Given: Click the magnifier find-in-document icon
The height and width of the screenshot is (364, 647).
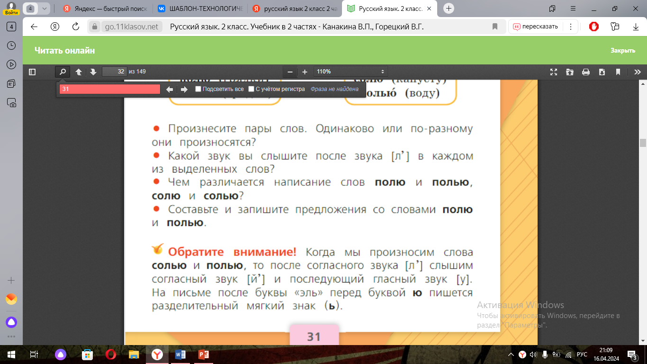Looking at the screenshot, I should pos(63,72).
